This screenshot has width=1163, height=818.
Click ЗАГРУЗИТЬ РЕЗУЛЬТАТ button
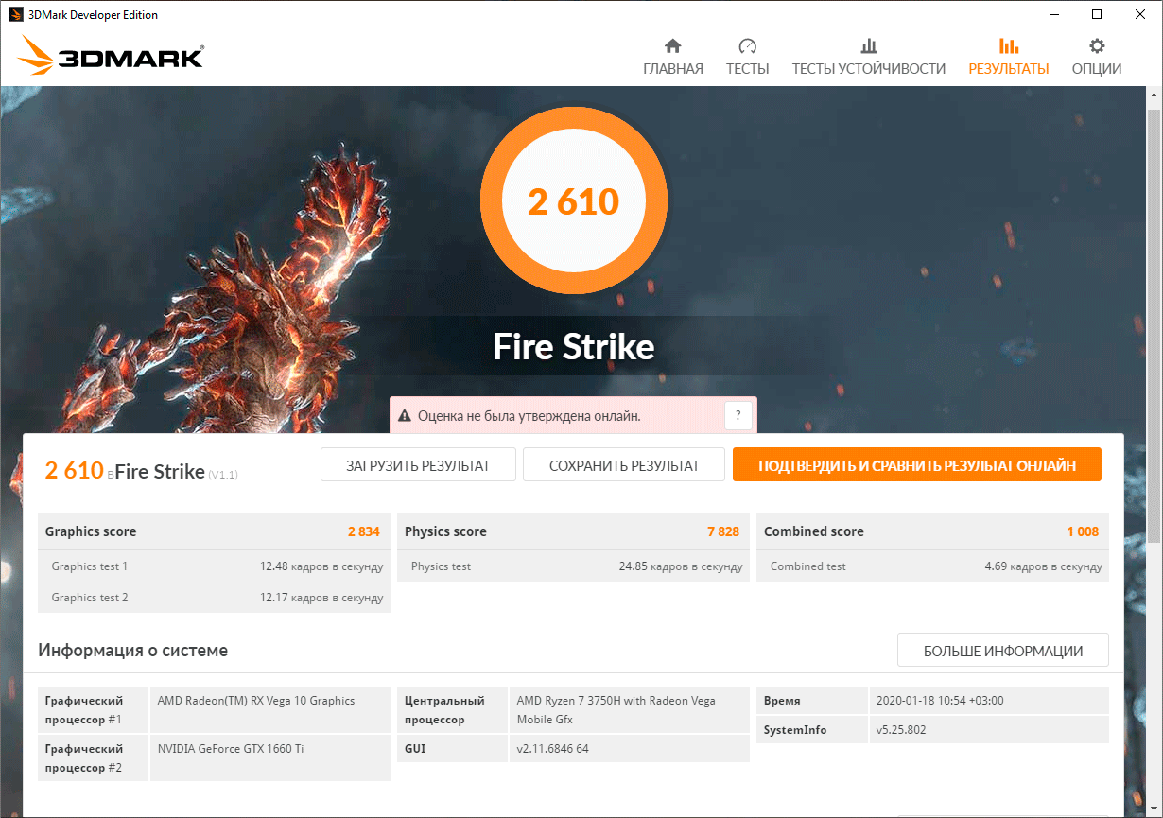coord(418,464)
